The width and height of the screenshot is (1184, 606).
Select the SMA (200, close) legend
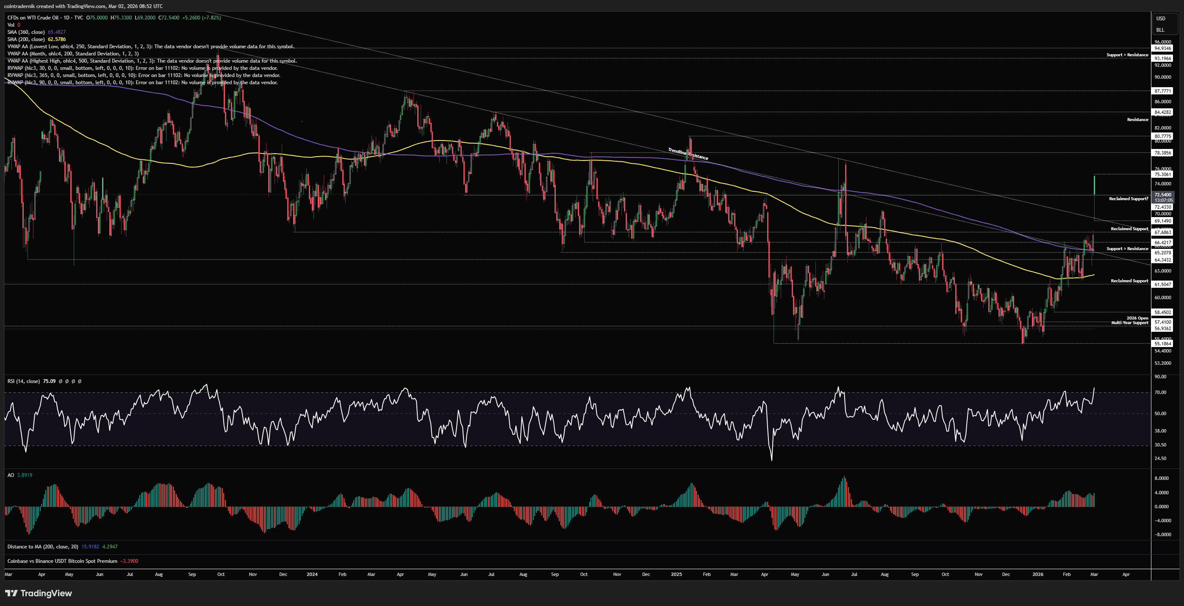pos(26,39)
